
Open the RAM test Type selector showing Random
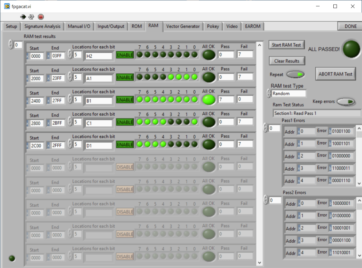(x=288, y=93)
